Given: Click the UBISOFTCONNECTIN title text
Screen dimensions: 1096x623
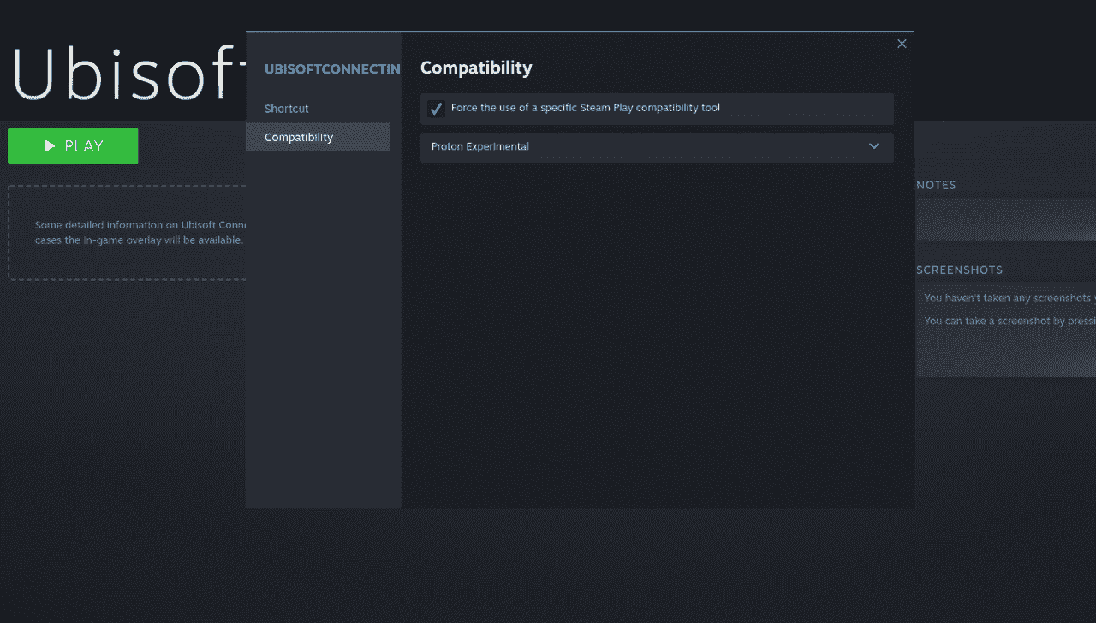Looking at the screenshot, I should point(332,69).
